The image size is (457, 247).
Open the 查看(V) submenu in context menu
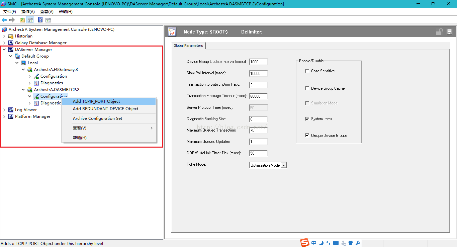coord(109,128)
